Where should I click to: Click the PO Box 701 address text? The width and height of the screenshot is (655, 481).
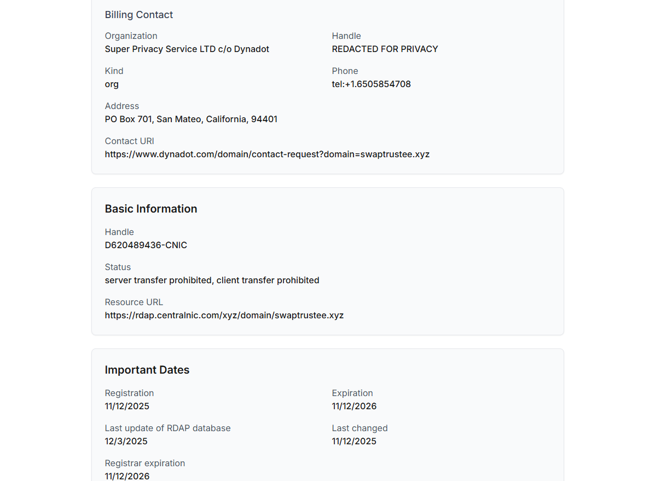coord(191,119)
